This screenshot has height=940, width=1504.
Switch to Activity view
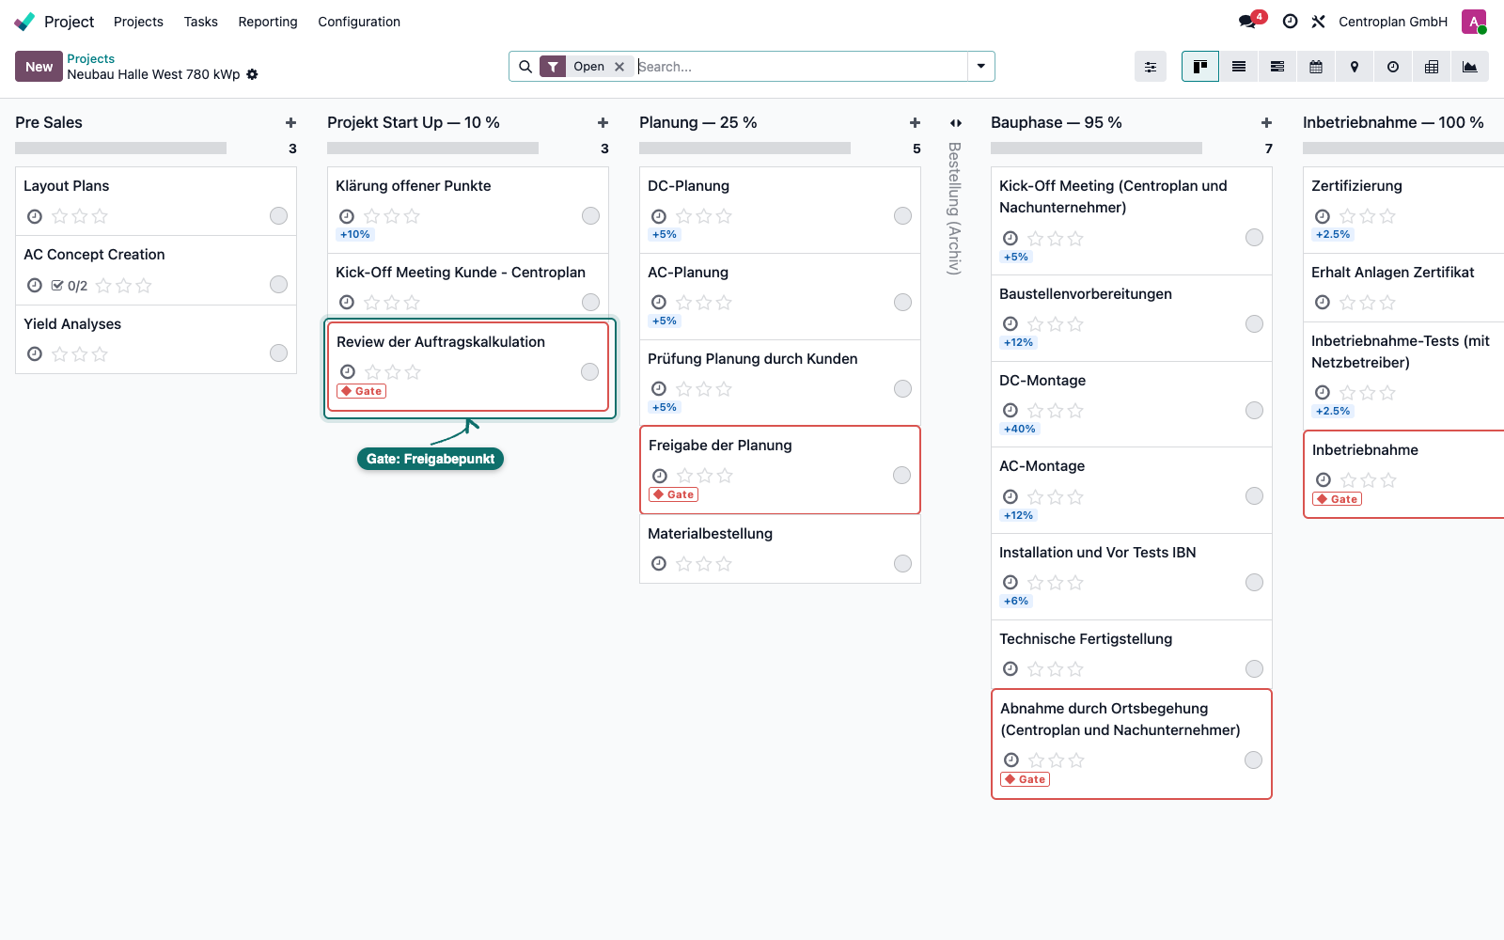(1393, 67)
